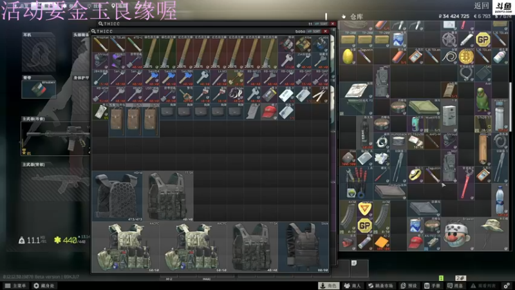Click SORT in the front THICC window
Image resolution: width=515 pixels, height=290 pixels.
tap(314, 31)
